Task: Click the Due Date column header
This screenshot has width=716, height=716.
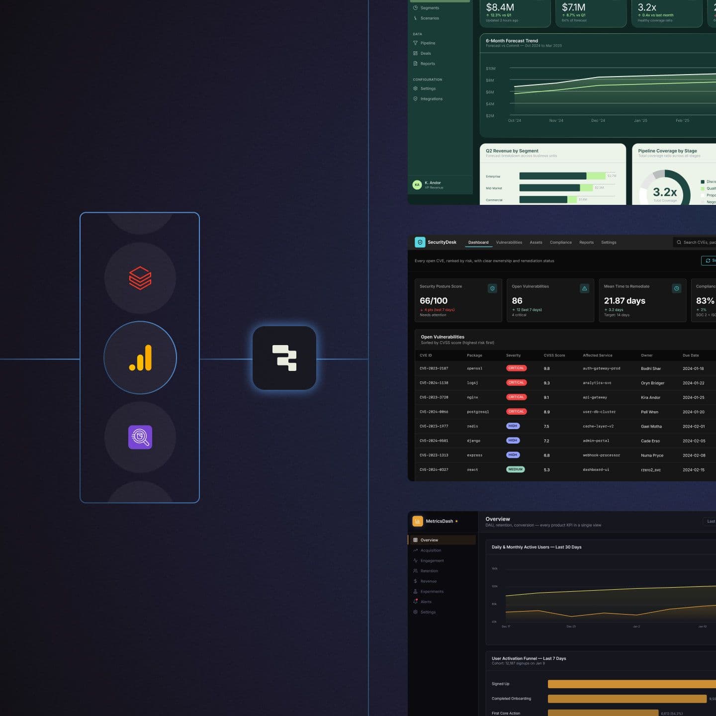Action: pos(691,356)
